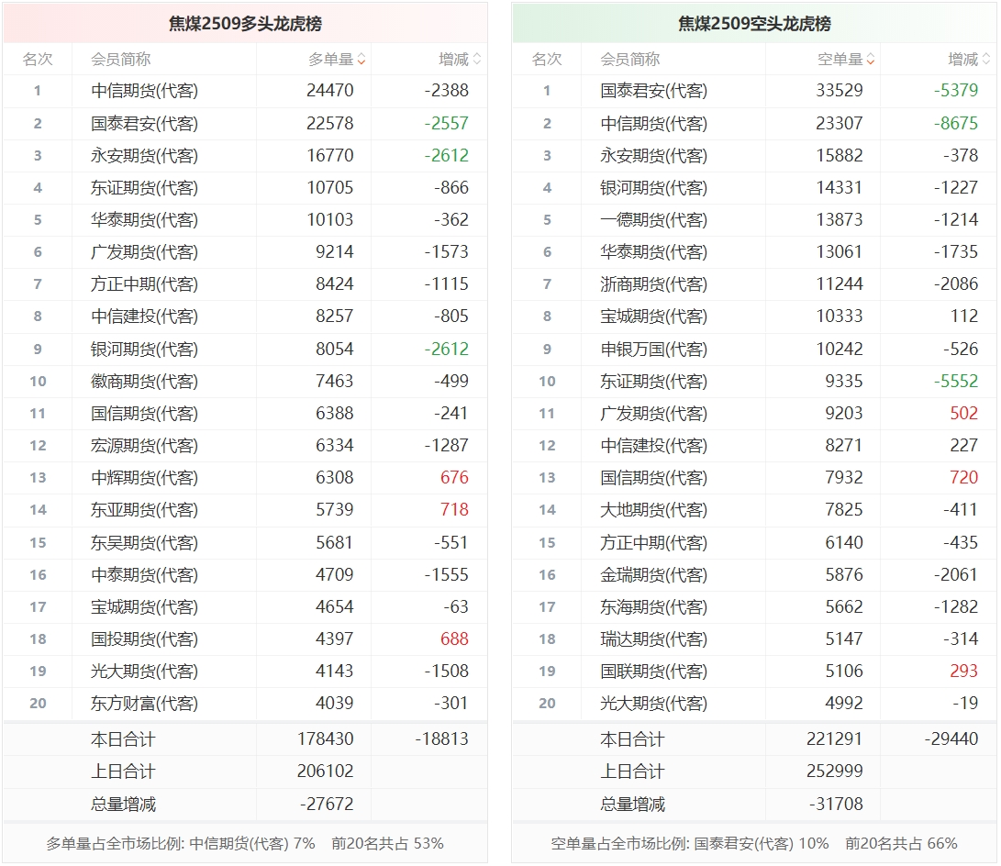Image resolution: width=1001 pixels, height=866 pixels.
Task: Select 永安期货(代客) in long table
Action: (x=144, y=155)
